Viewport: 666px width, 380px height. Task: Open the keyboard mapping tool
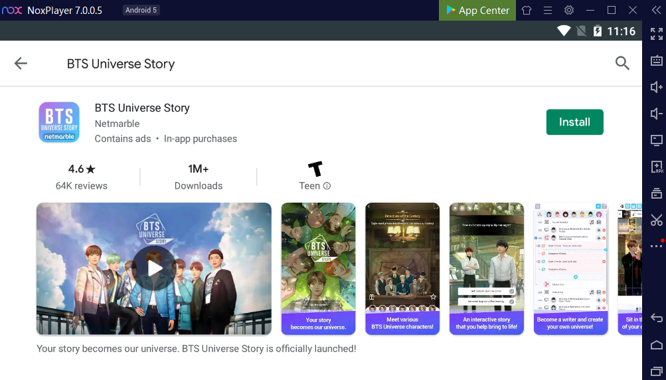(657, 60)
